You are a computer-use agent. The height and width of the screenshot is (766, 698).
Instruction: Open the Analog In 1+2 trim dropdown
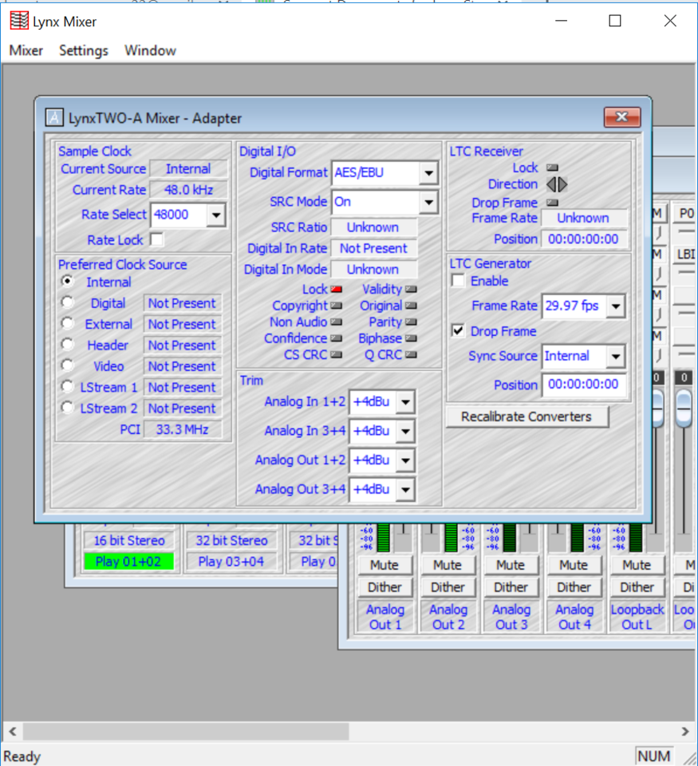tap(405, 402)
